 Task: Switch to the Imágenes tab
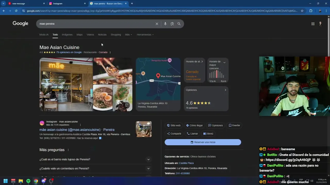67,35
